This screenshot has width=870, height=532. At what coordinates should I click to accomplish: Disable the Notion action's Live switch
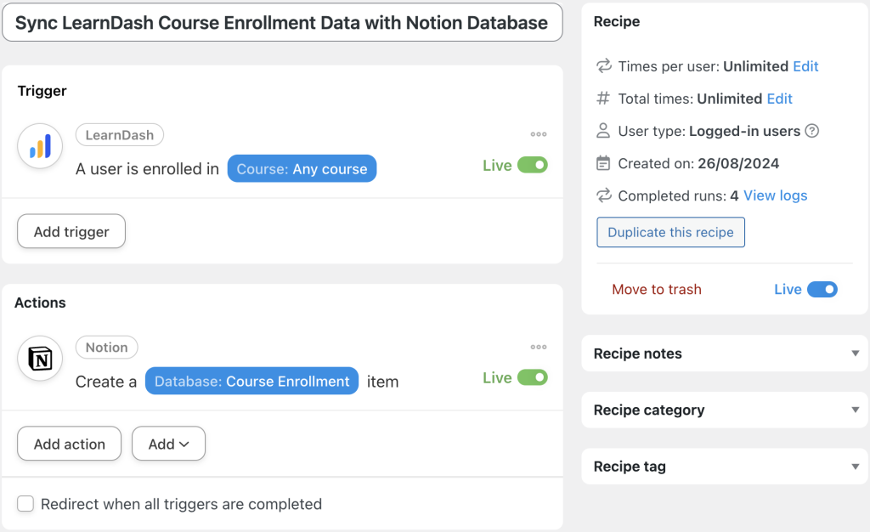[x=534, y=377]
